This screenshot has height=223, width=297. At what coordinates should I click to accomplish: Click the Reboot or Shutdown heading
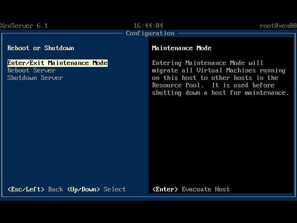(x=40, y=48)
